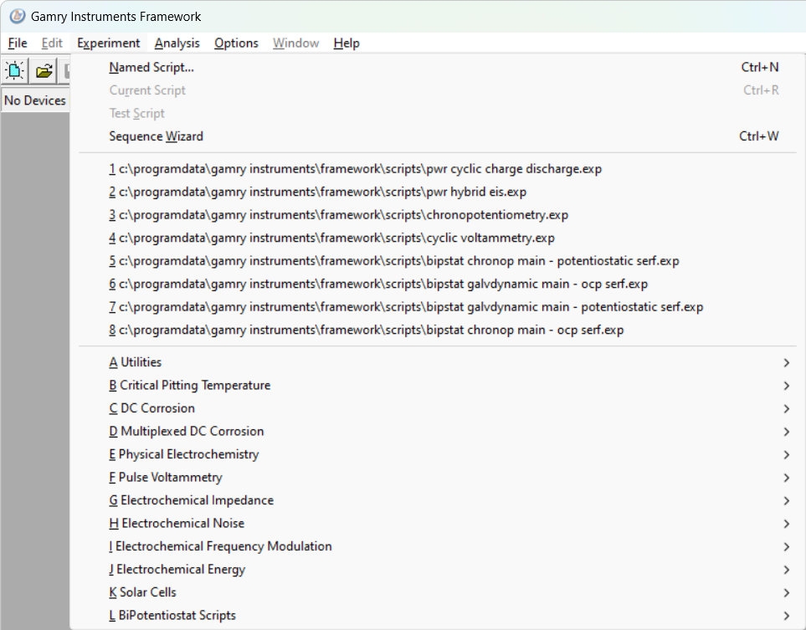
Task: Click the arrow beside Electrochemical Impedance
Action: click(787, 501)
